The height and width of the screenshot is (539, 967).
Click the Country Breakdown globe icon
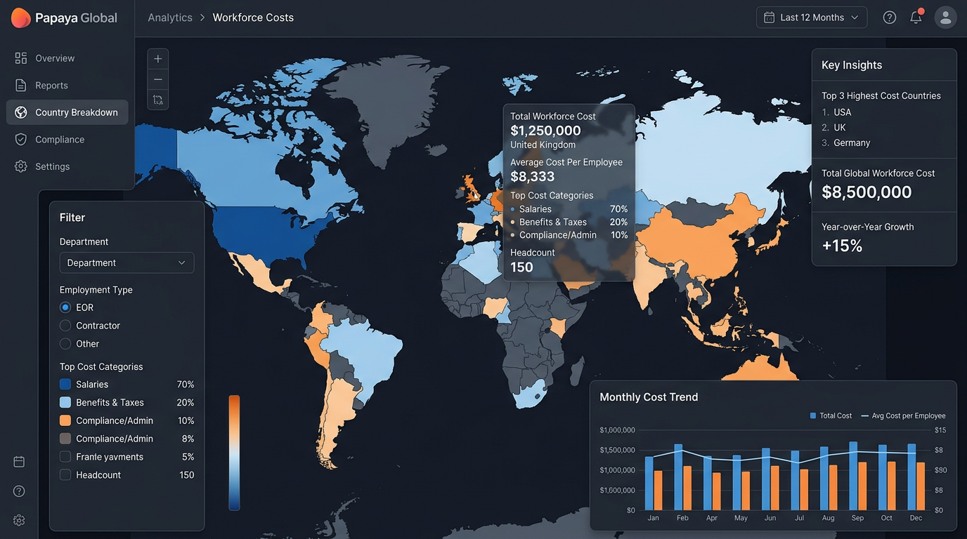coord(21,112)
